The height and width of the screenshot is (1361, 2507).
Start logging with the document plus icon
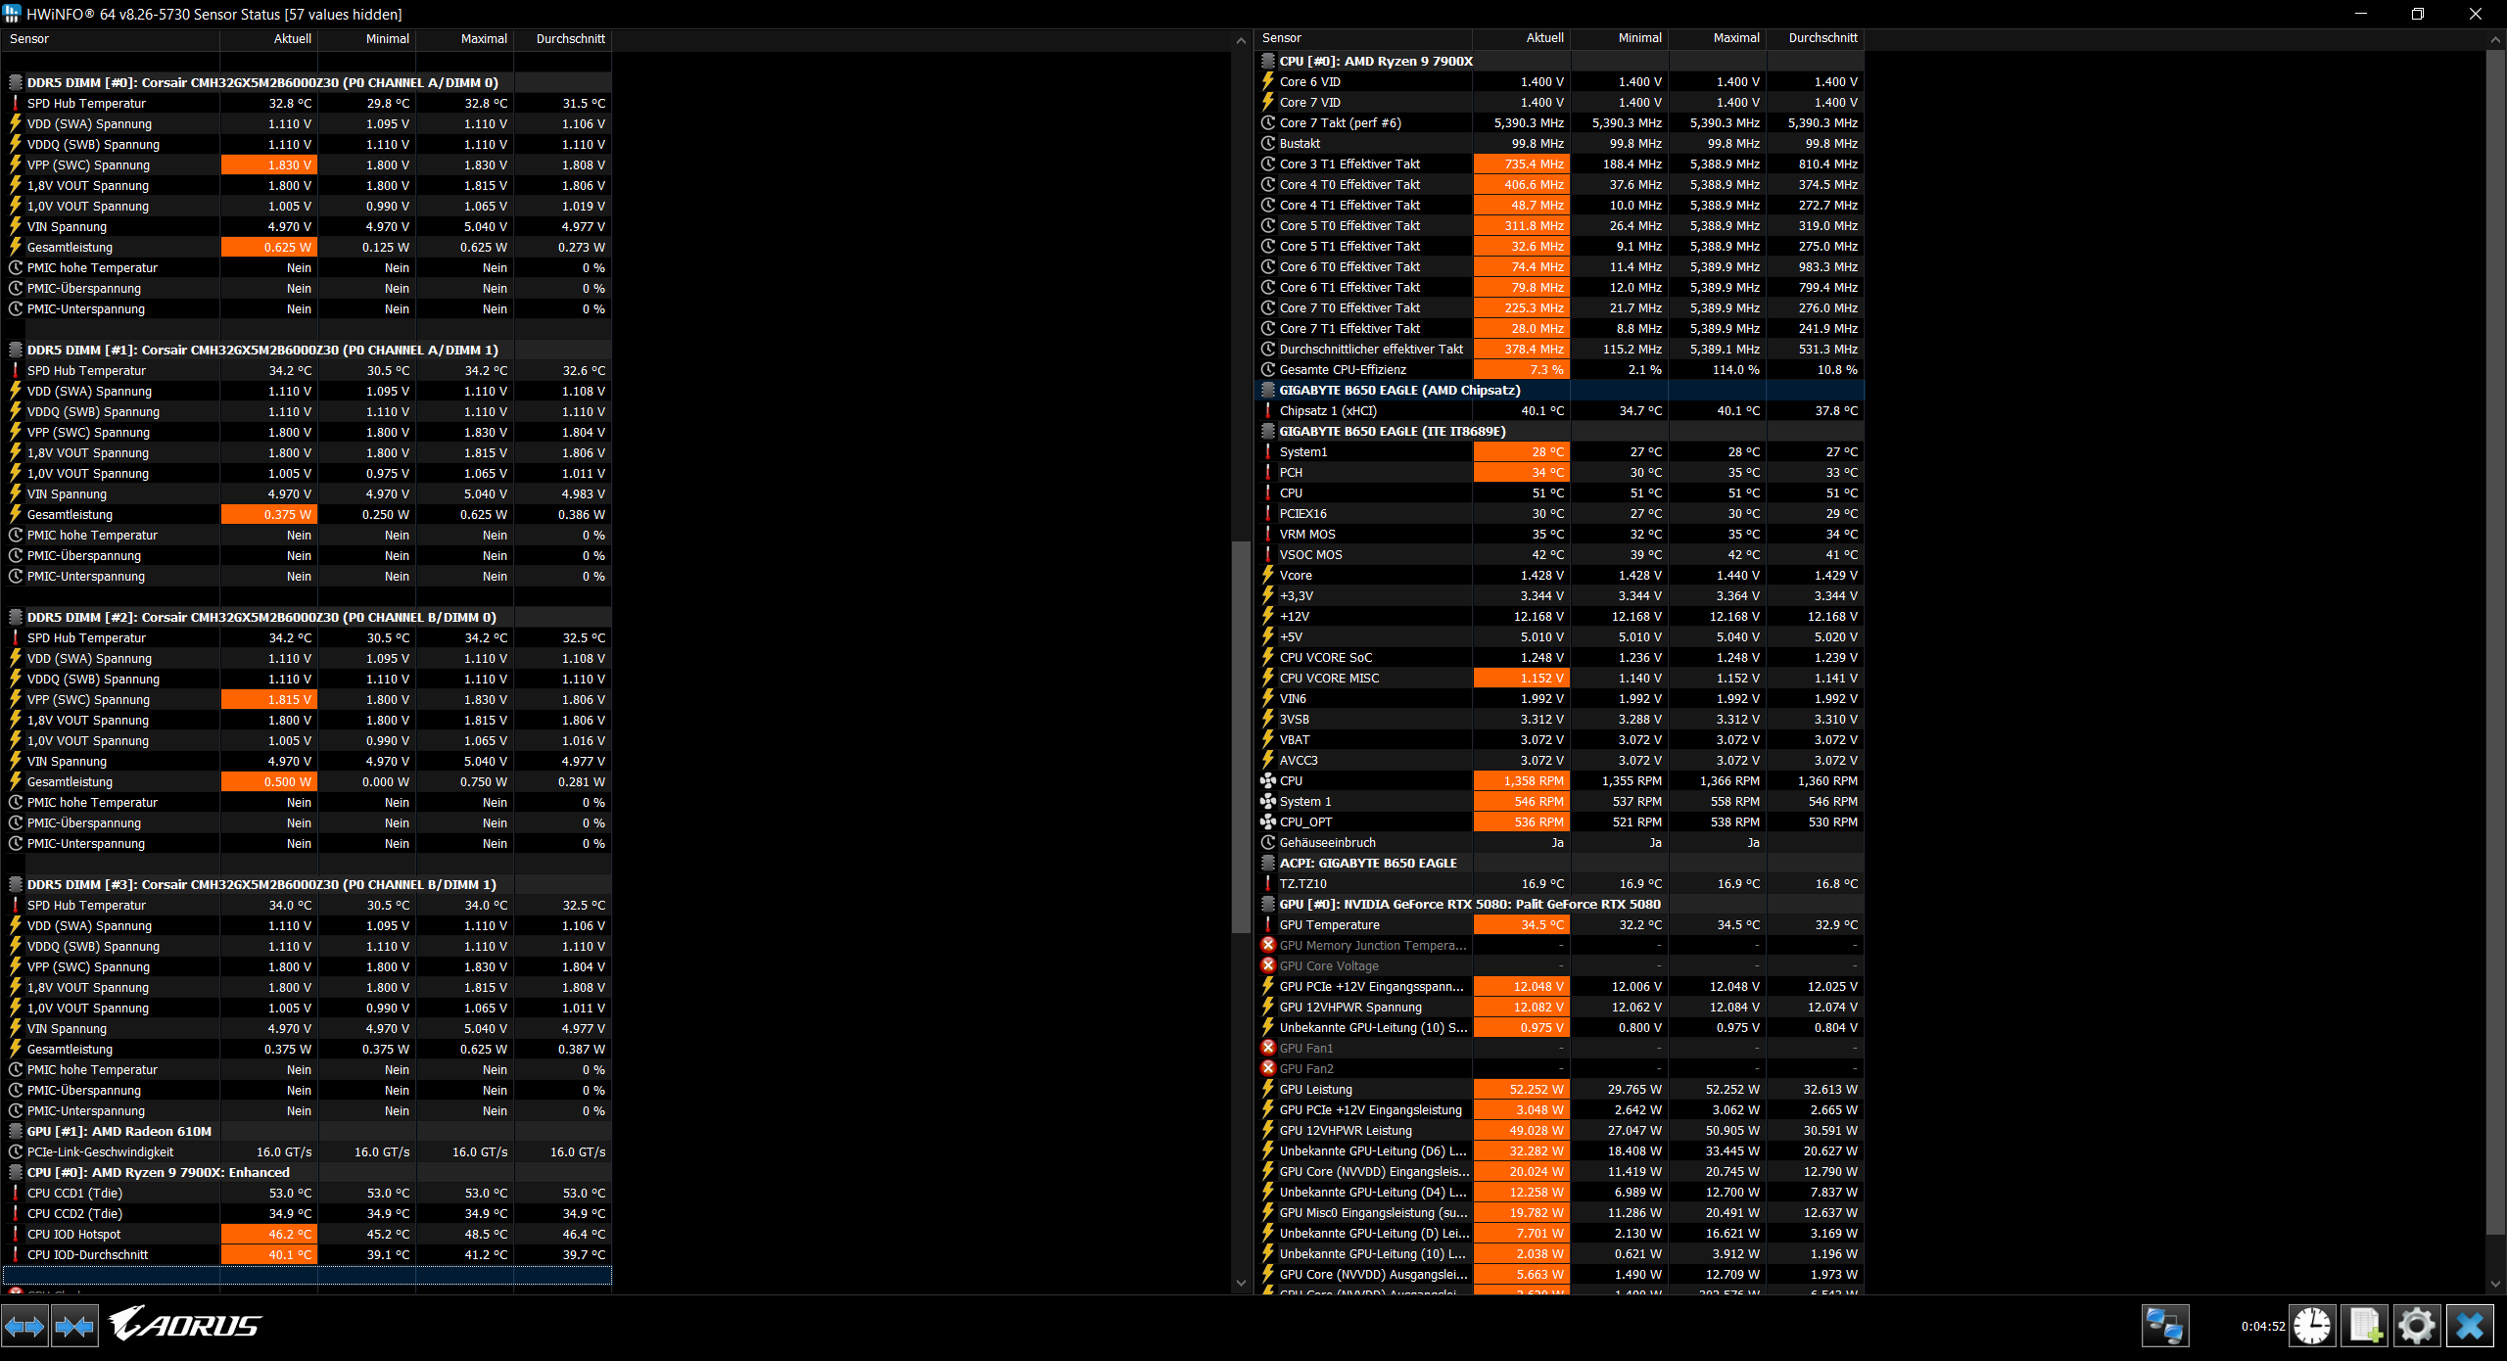(2365, 1327)
